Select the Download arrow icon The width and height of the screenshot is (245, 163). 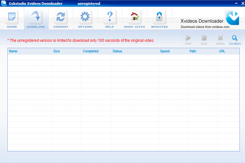point(36,17)
